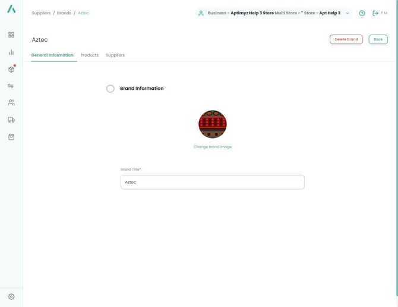398x307 pixels.
Task: Open the analytics bar chart icon
Action: click(11, 52)
